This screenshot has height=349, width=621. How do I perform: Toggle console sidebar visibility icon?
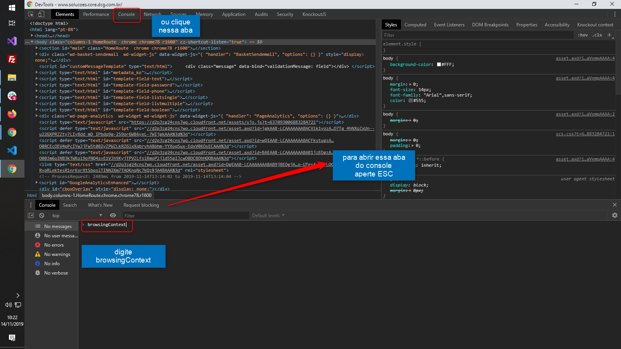click(31, 215)
